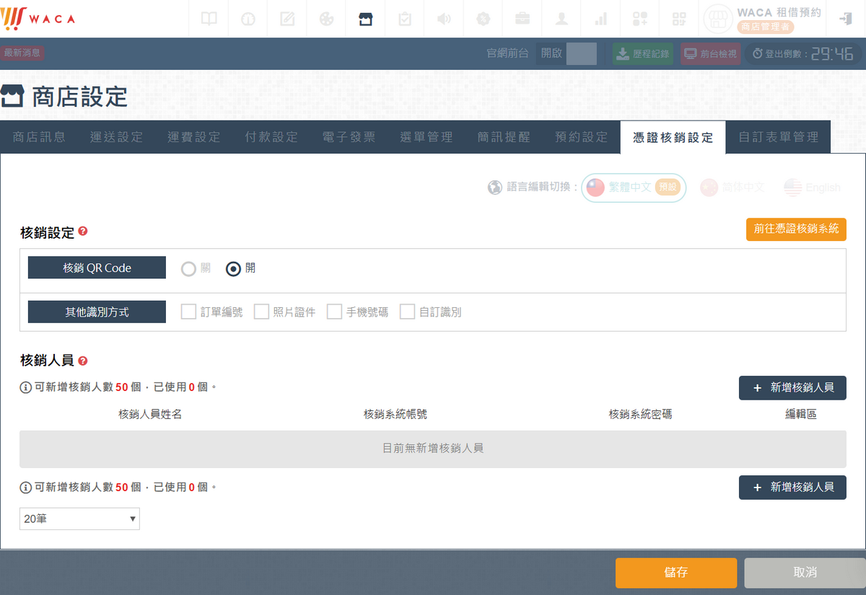Toggle the 官網前台 開啟 switch

[580, 53]
